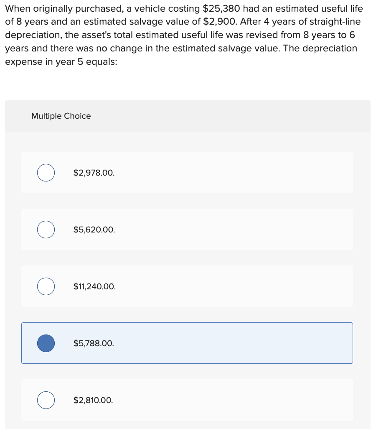Select the $2,810.00 radio button
Viewport: 376px width, 429px height.
pos(46,400)
